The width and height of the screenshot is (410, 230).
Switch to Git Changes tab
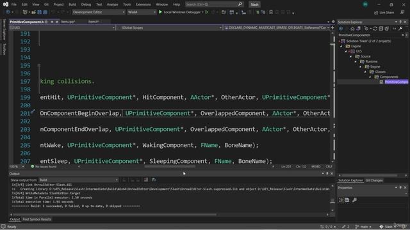point(374,180)
